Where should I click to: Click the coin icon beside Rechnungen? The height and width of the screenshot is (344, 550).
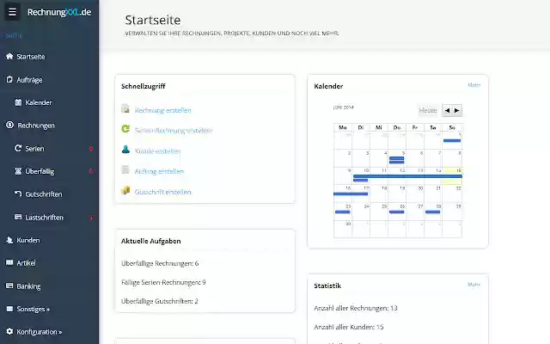[9, 125]
